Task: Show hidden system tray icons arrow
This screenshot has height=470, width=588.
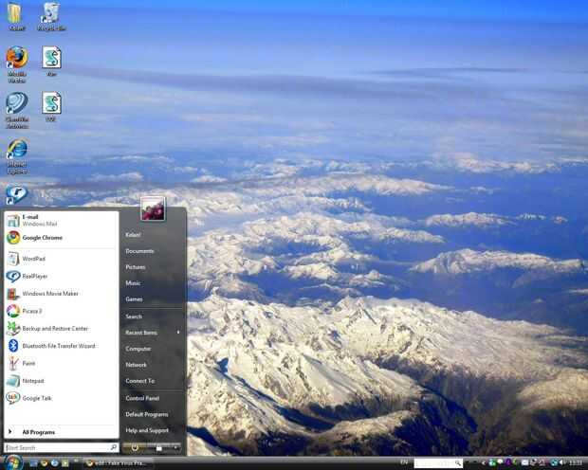Action: pyautogui.click(x=484, y=462)
